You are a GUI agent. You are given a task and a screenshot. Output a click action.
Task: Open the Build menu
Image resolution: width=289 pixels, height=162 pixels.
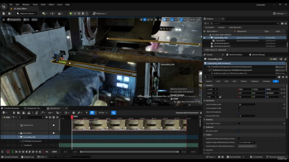pyautogui.click(x=43, y=4)
